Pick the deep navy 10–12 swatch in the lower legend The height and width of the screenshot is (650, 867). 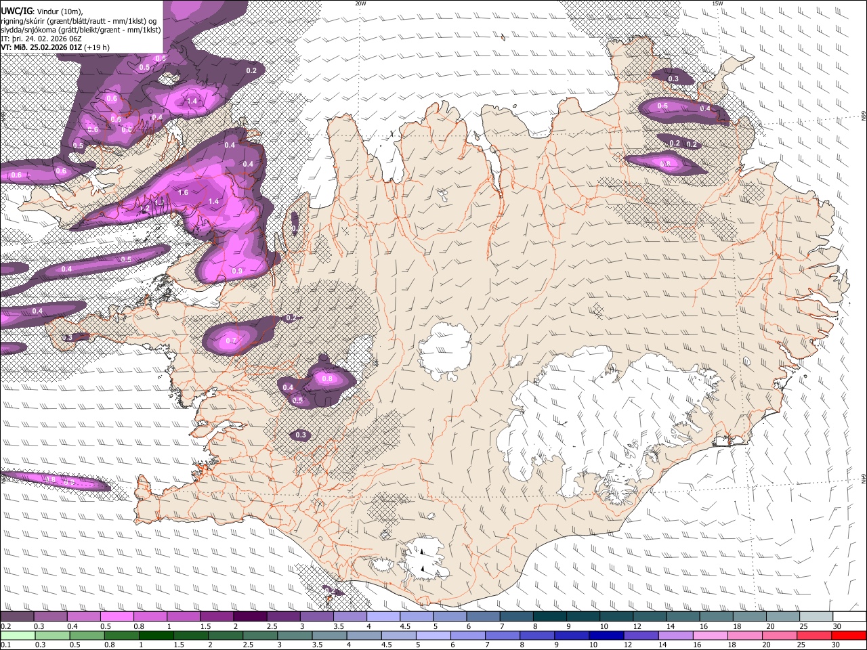(606, 635)
